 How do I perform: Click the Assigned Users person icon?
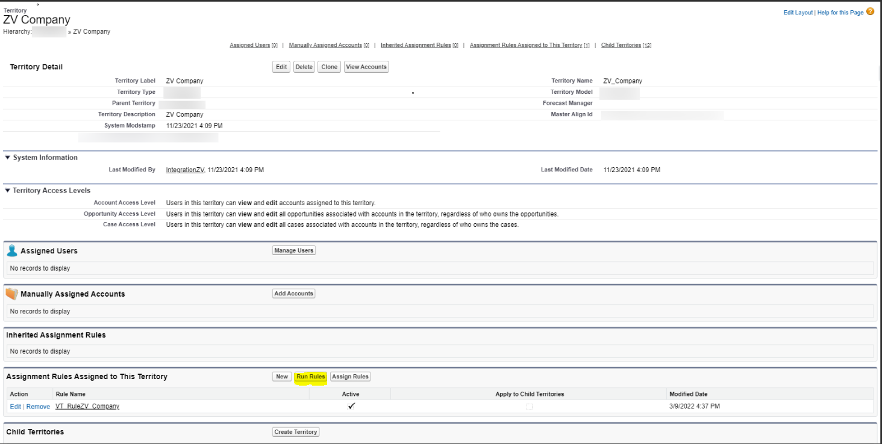point(11,251)
